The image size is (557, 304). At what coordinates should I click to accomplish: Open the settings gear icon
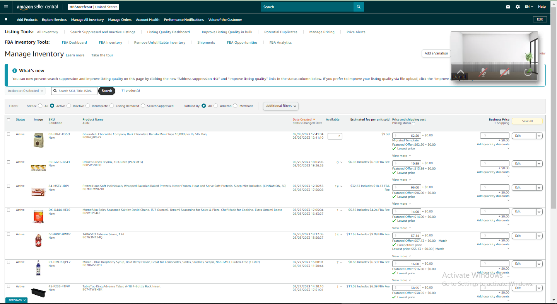518,7
